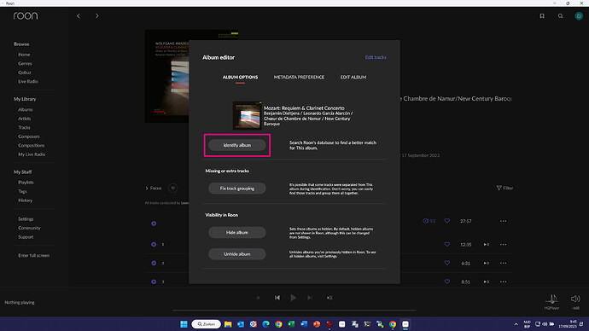Toggle the heart on the 12:35 track

click(447, 244)
